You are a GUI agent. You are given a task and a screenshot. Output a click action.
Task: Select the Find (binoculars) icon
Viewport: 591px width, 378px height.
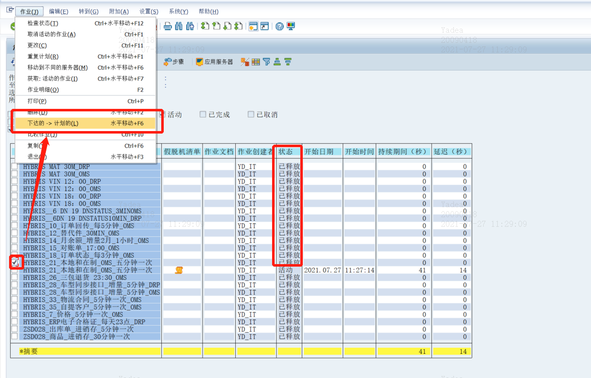[178, 26]
